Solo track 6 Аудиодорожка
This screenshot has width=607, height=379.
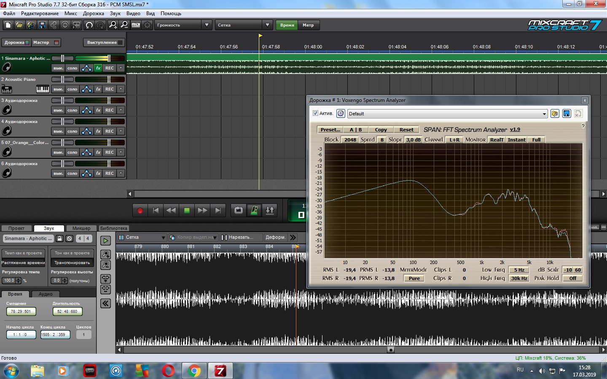[72, 173]
